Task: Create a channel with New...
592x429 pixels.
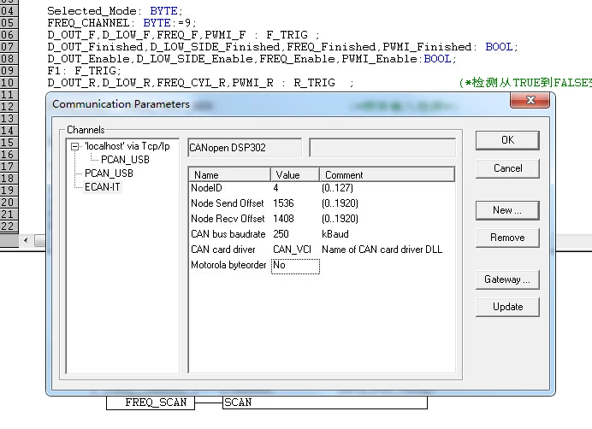Action: point(507,210)
